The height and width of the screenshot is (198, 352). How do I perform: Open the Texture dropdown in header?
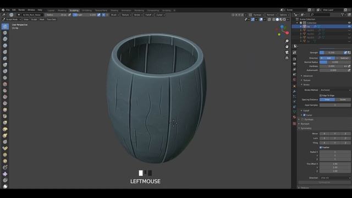point(126,15)
